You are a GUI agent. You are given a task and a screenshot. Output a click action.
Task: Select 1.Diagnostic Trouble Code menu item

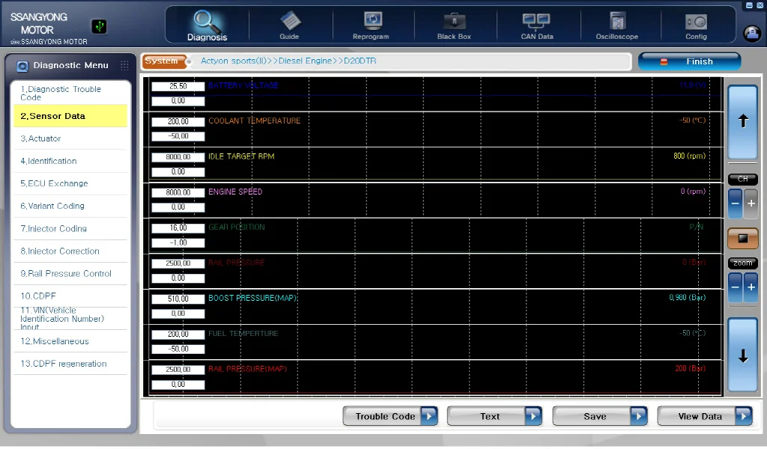pyautogui.click(x=70, y=93)
